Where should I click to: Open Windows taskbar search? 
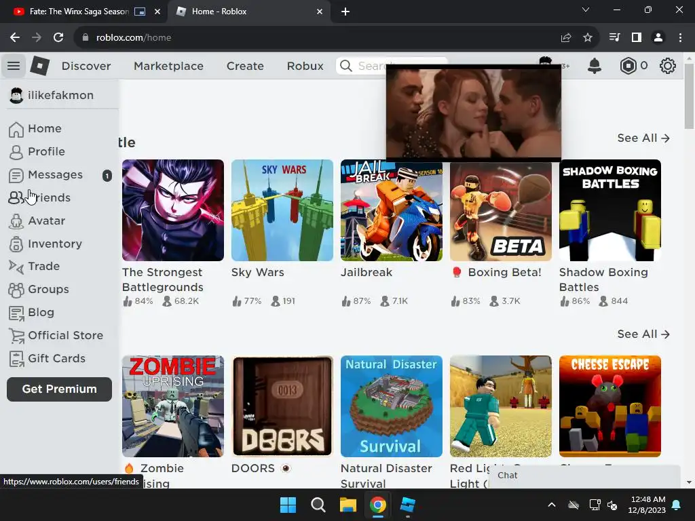[x=318, y=505]
